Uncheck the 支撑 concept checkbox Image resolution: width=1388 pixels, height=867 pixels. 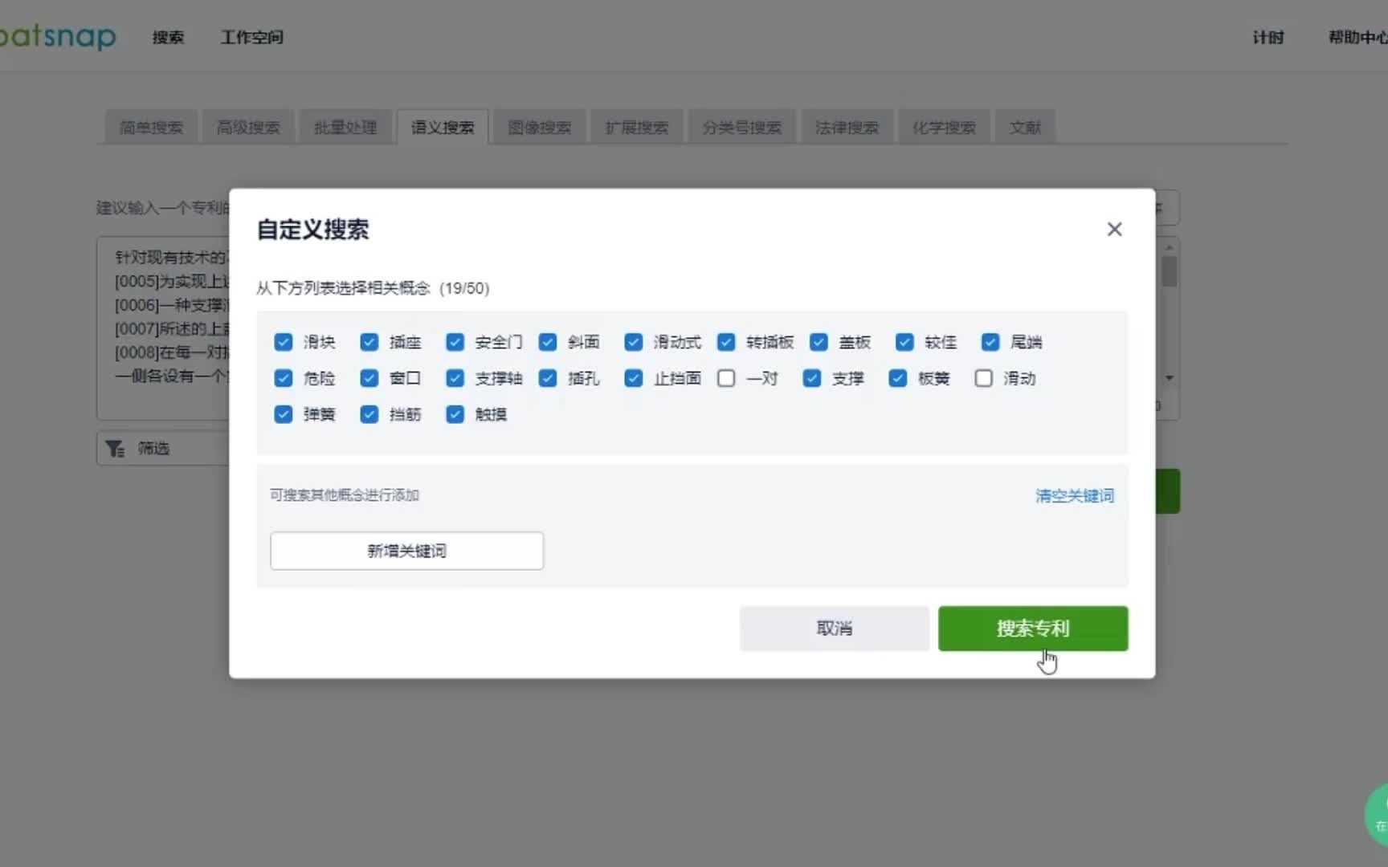click(812, 378)
